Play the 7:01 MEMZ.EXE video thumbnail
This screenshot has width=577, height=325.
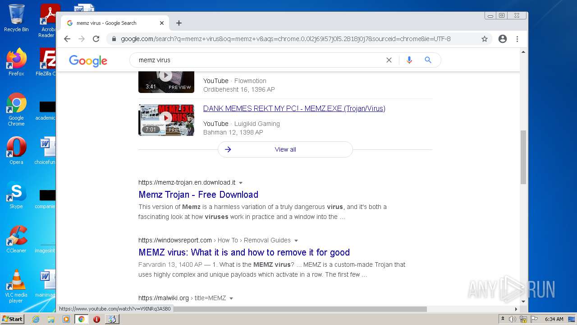(166, 120)
